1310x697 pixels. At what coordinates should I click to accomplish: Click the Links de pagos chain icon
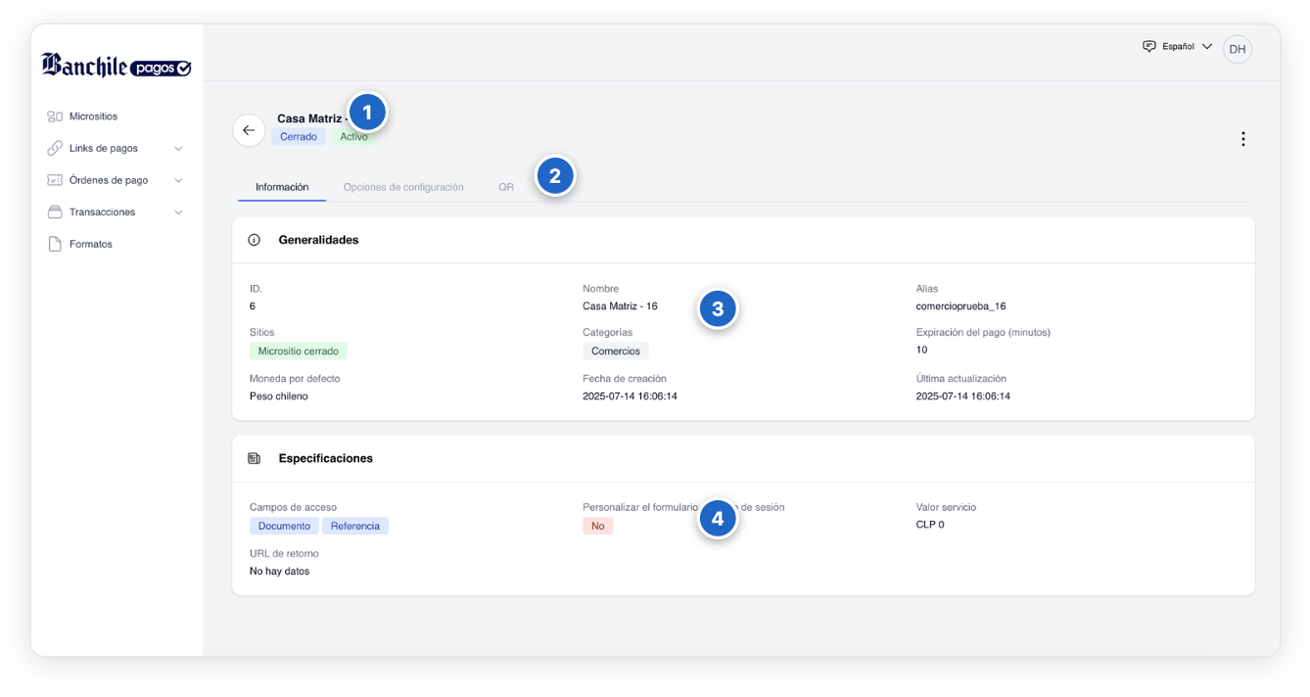click(55, 149)
